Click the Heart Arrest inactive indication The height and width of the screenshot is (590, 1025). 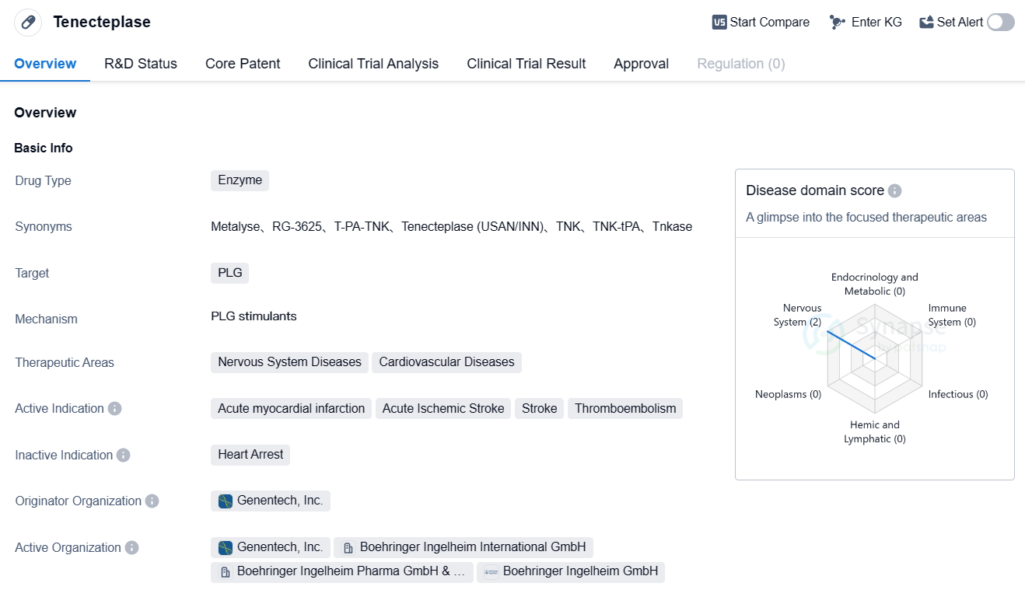coord(250,455)
